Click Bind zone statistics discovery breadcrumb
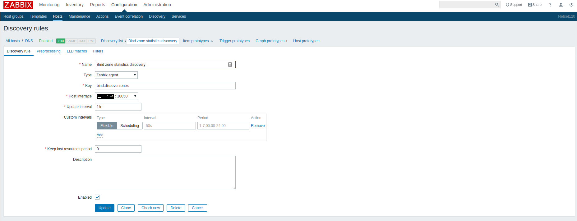 pyautogui.click(x=153, y=41)
